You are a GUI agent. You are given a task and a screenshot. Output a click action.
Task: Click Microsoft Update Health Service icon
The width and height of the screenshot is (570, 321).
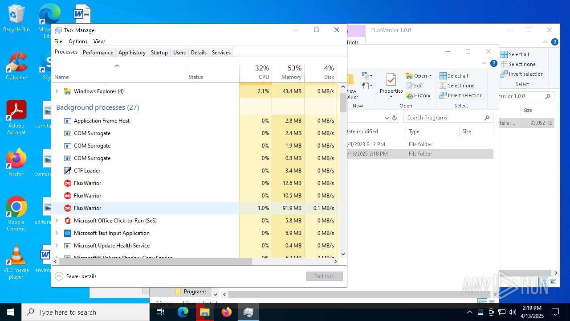coord(68,246)
